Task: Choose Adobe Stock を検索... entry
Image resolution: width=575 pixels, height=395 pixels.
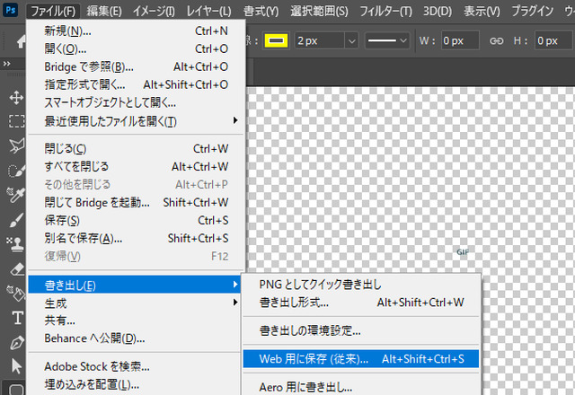Action: (x=136, y=366)
